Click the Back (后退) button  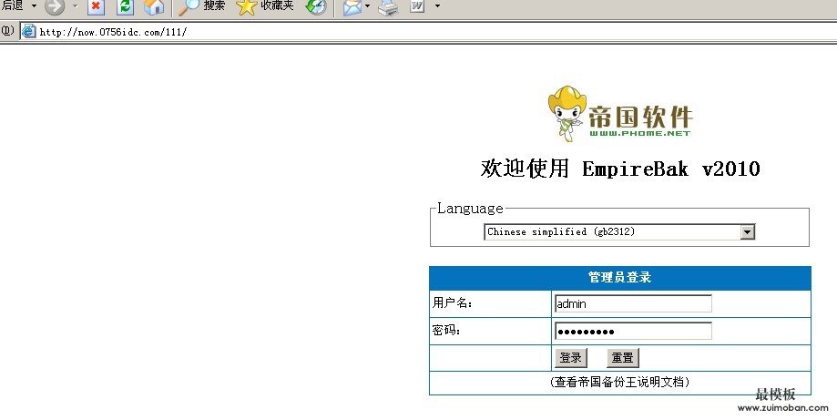12,5
